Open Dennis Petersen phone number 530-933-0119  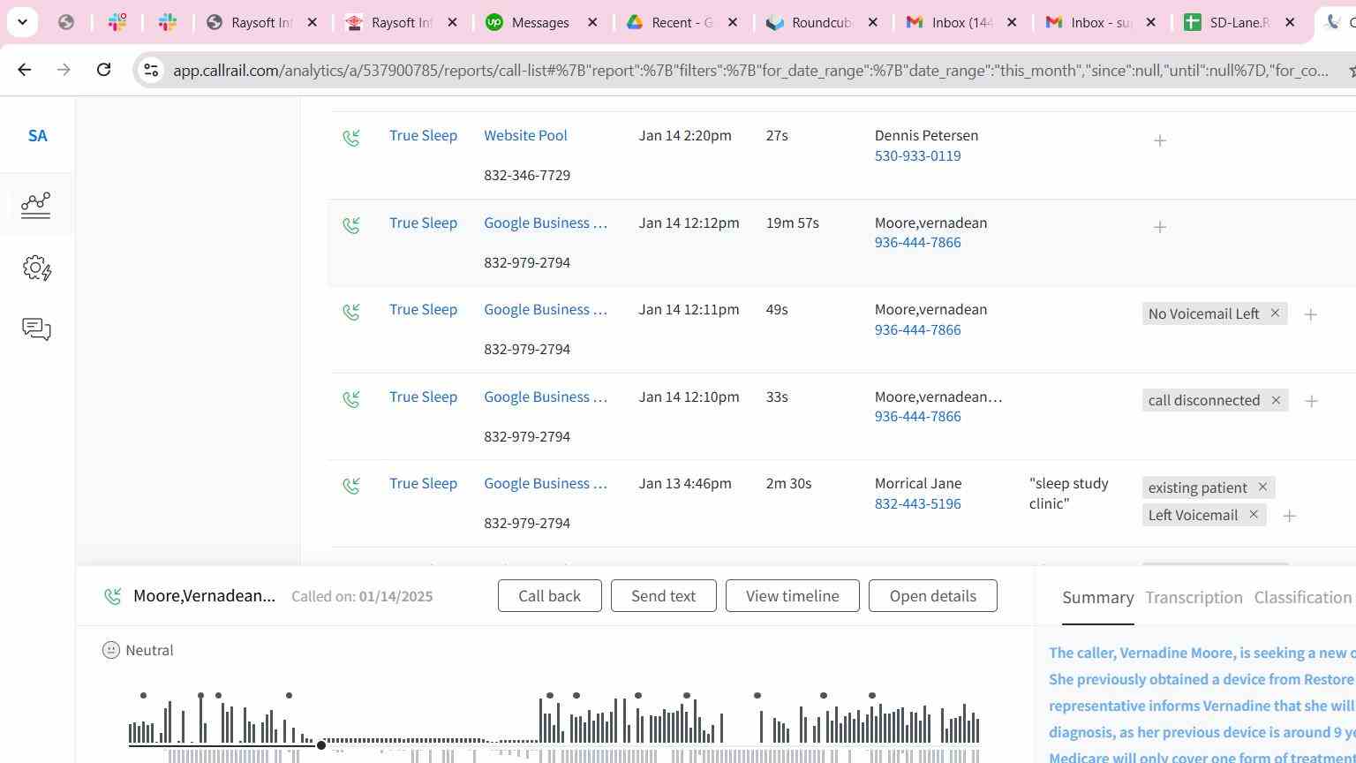pyautogui.click(x=917, y=155)
